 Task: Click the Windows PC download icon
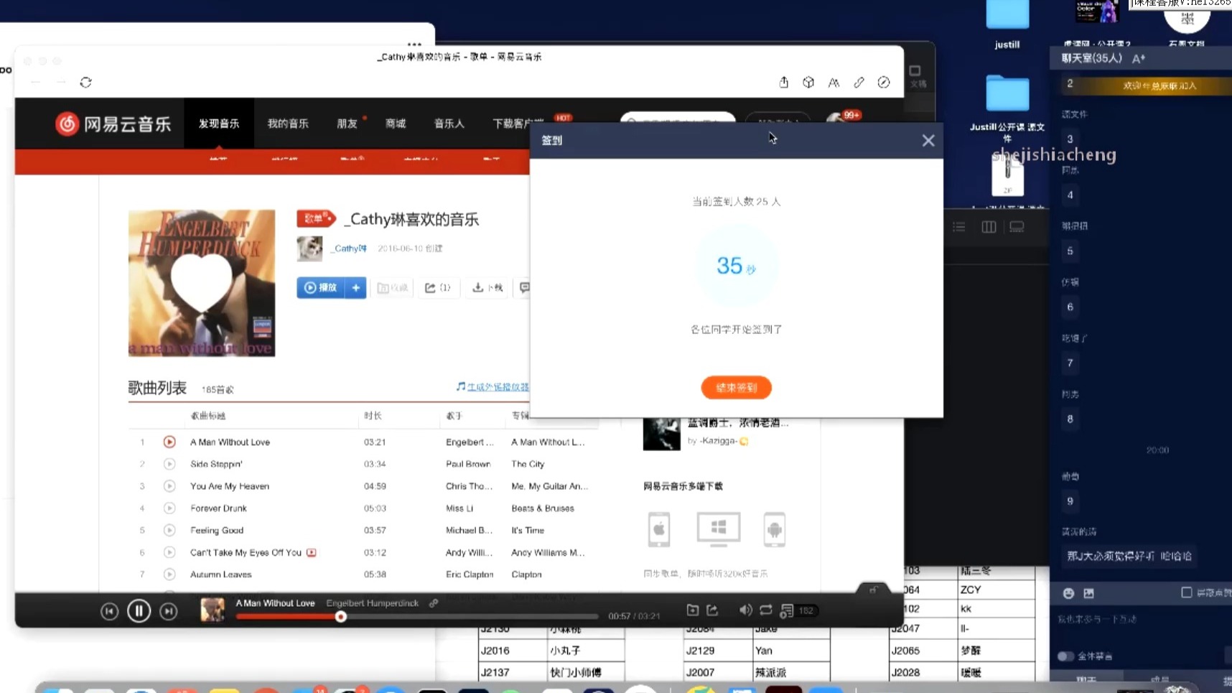click(719, 530)
